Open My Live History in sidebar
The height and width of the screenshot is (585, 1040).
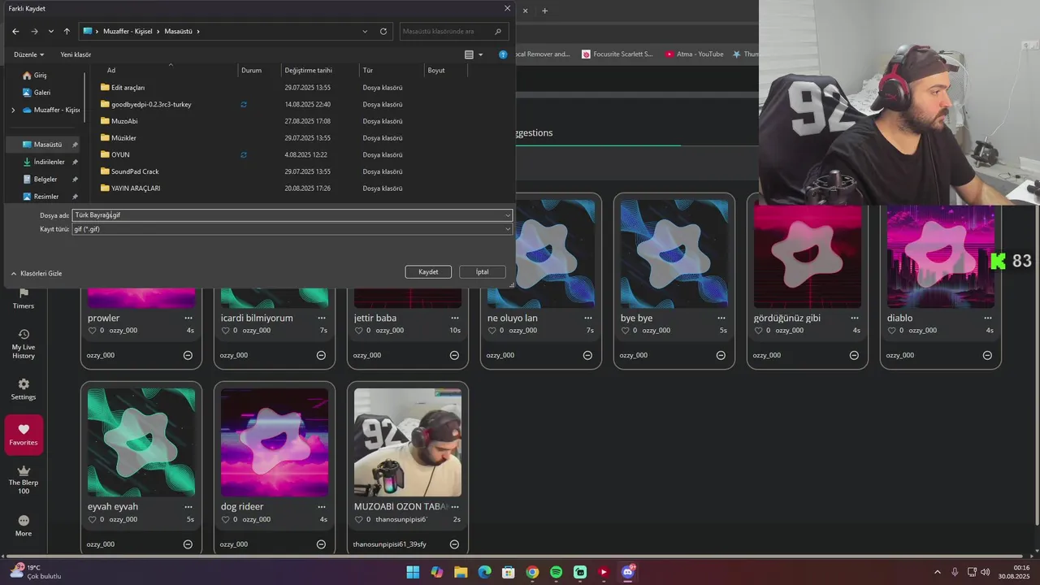24,344
